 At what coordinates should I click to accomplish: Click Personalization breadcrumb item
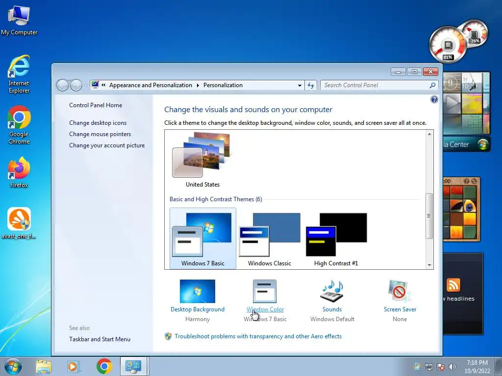tap(223, 85)
